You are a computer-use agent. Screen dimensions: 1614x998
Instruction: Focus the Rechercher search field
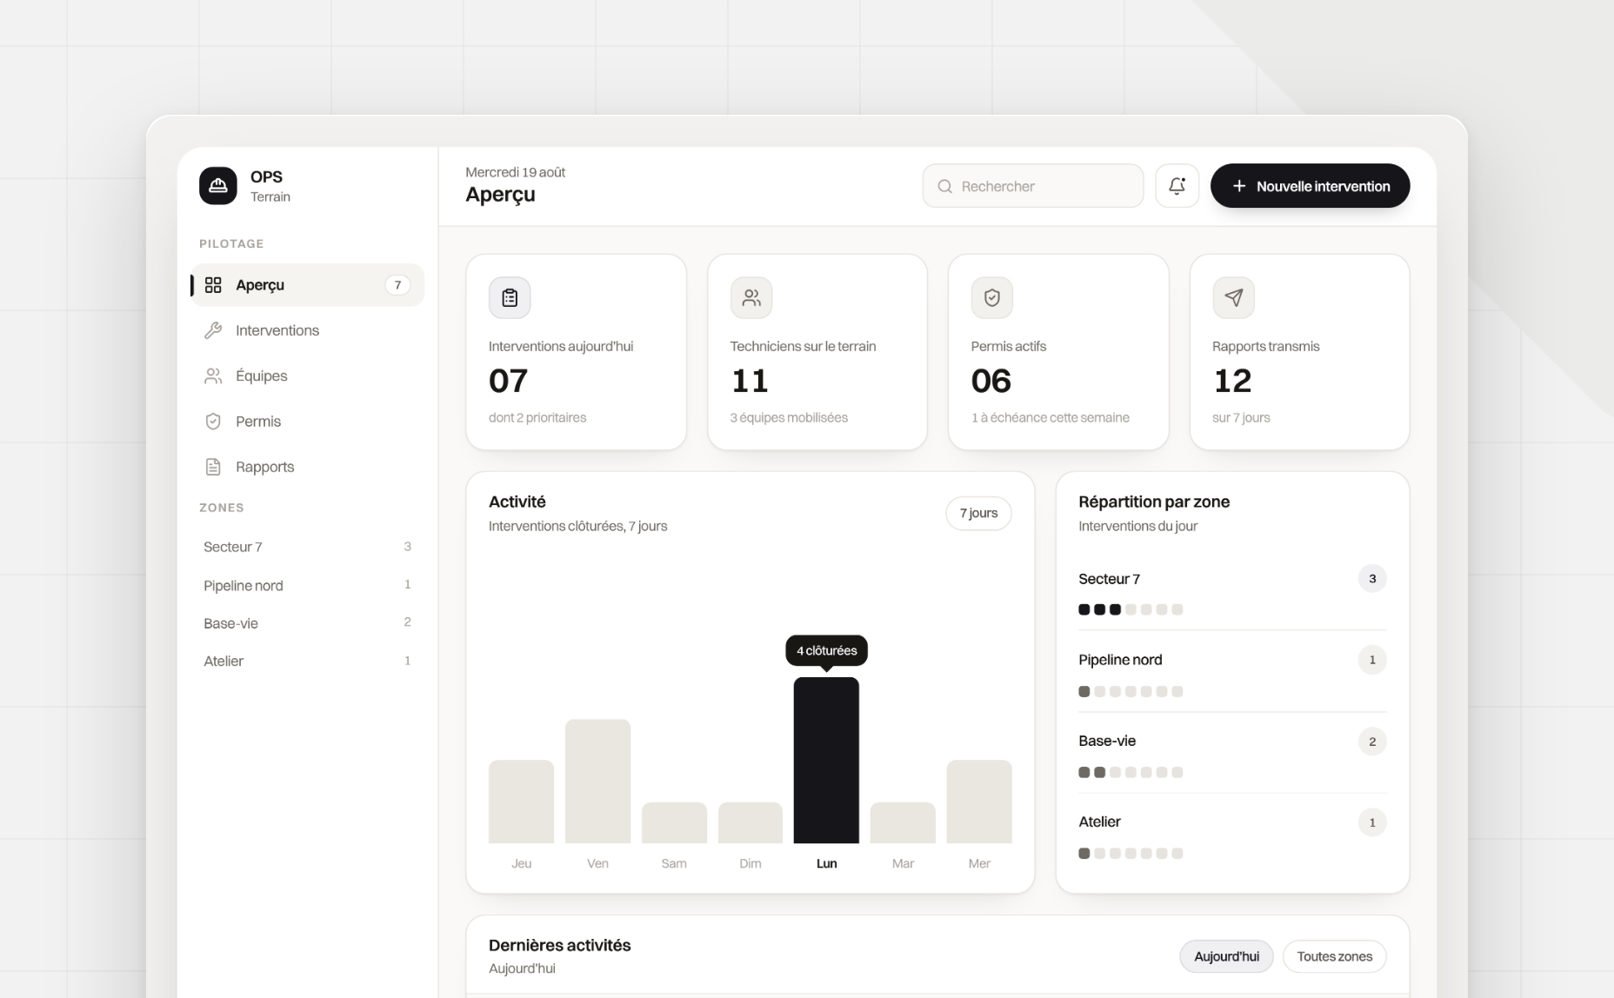coord(1033,186)
